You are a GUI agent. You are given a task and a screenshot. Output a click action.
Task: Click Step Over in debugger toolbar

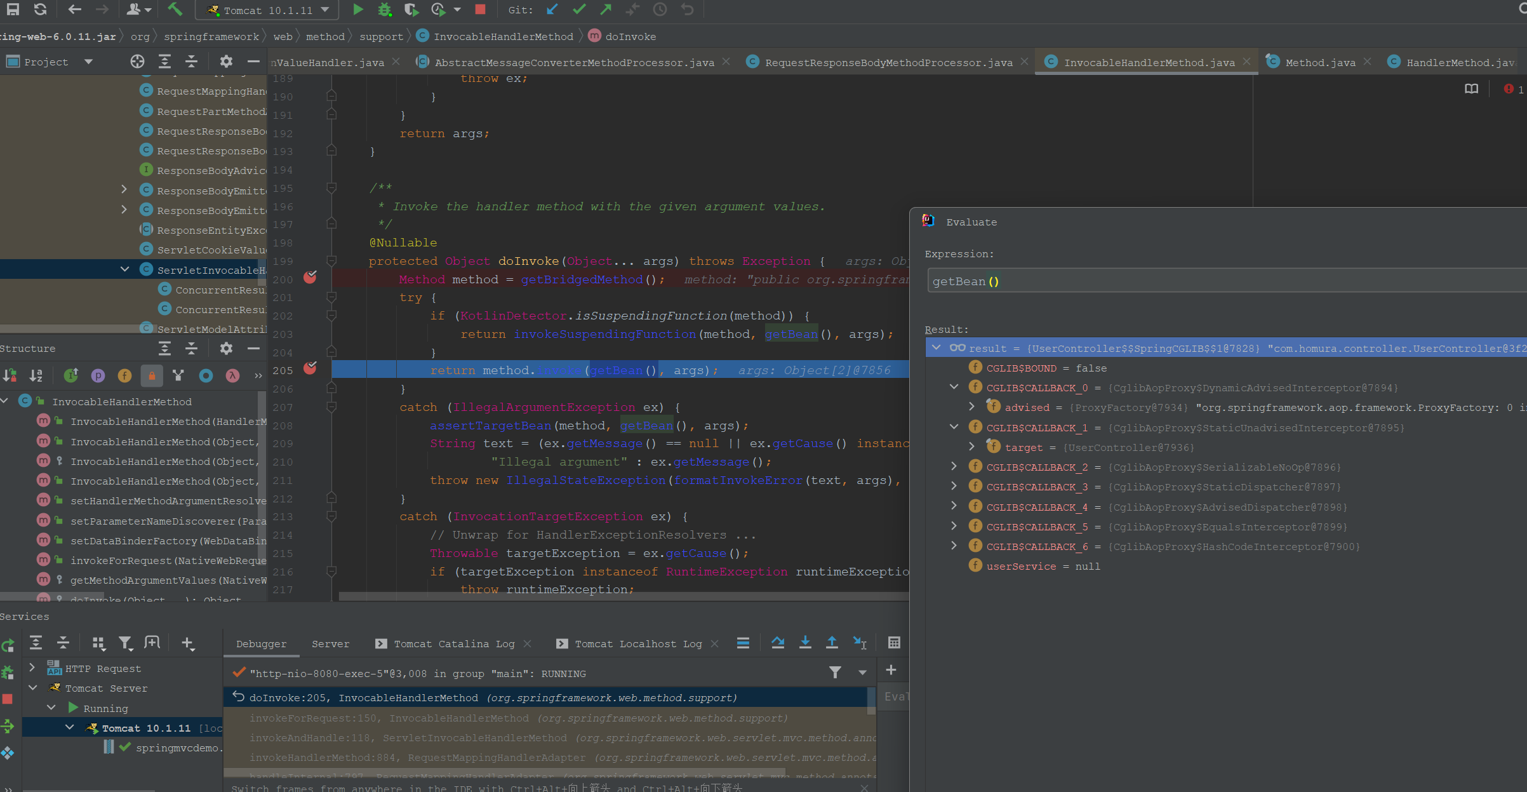778,643
